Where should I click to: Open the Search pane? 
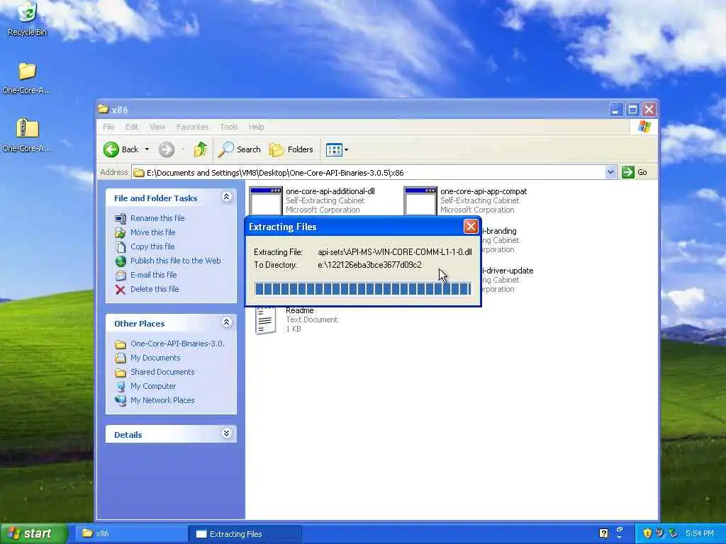(239, 149)
